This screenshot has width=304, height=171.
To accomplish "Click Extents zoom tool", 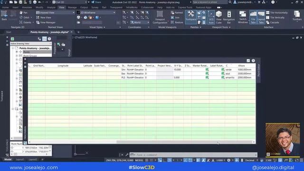I will click(26, 22).
